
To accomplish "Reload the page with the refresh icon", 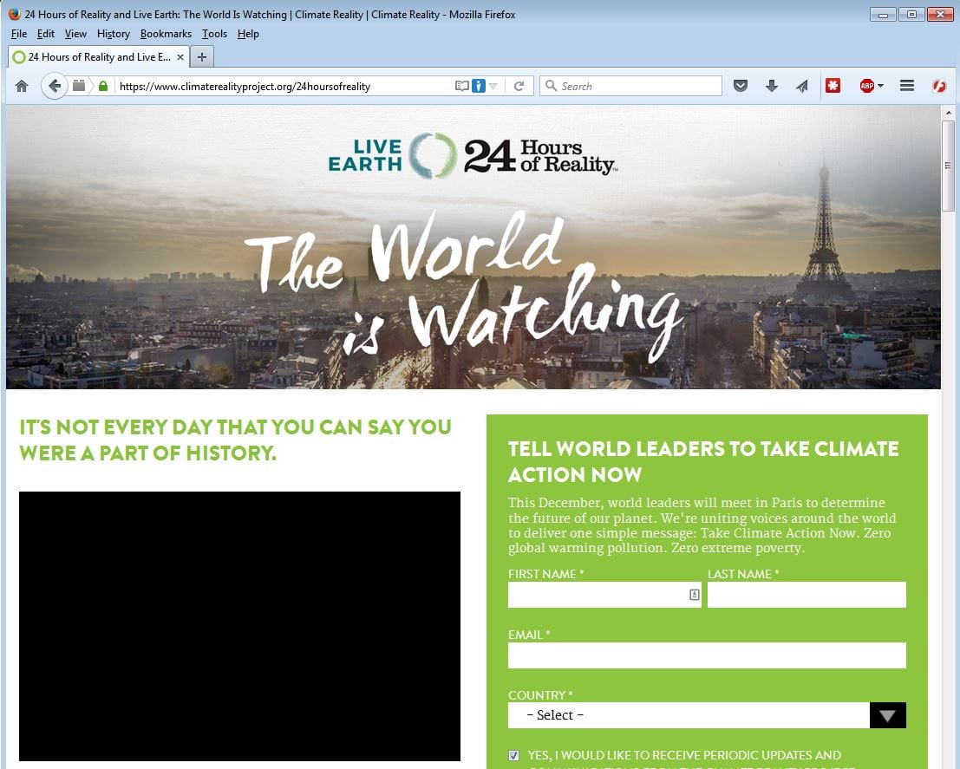I will (x=519, y=86).
